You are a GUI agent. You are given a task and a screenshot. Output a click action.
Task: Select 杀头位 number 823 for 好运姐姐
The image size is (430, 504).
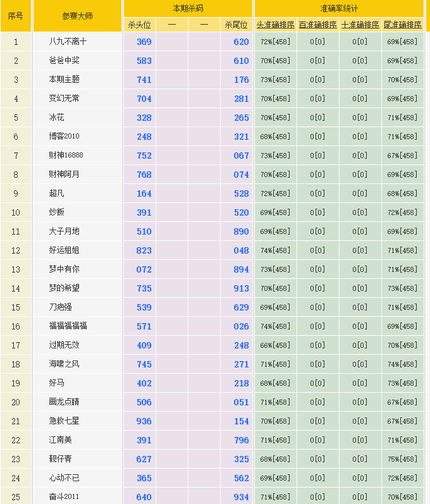click(144, 250)
